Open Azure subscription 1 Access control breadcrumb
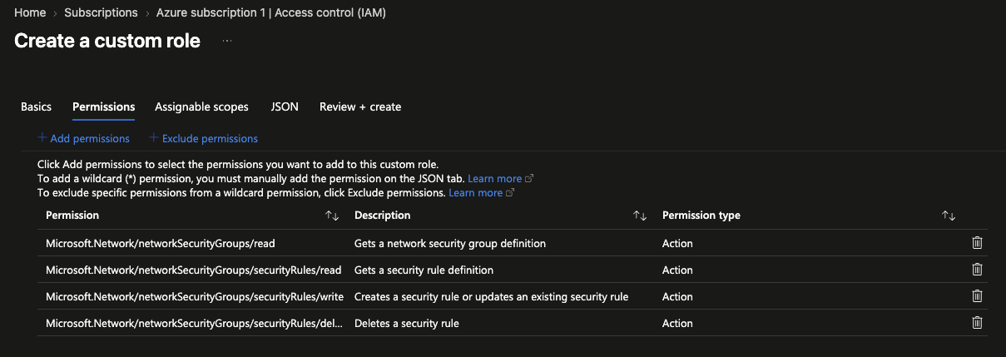Viewport: 1006px width, 357px height. [x=271, y=12]
